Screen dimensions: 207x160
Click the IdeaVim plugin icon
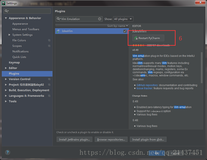(x=58, y=31)
